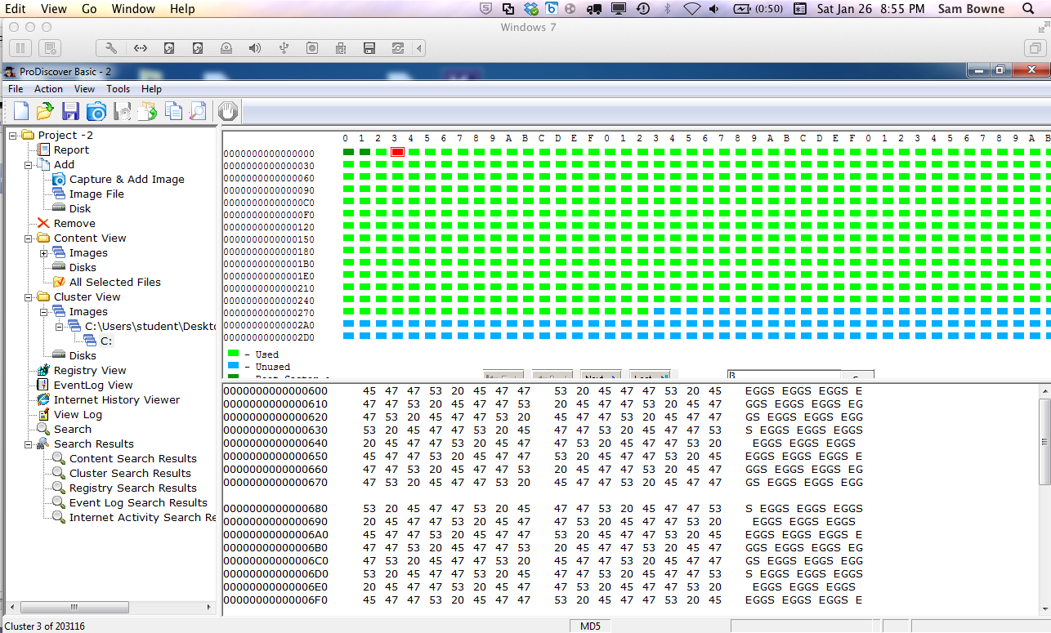Open a project with the folder icon
The image size is (1051, 633).
(x=45, y=111)
